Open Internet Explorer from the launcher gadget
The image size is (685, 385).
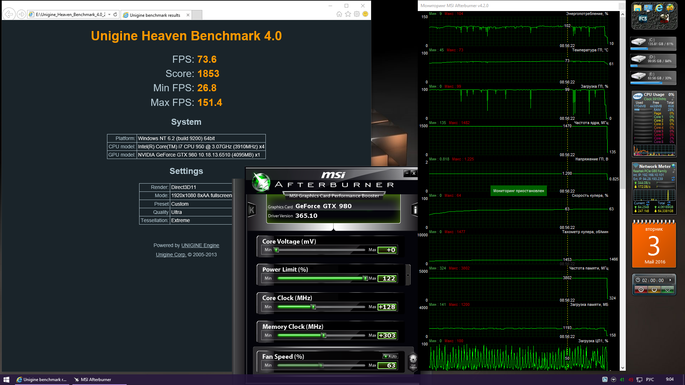(659, 7)
